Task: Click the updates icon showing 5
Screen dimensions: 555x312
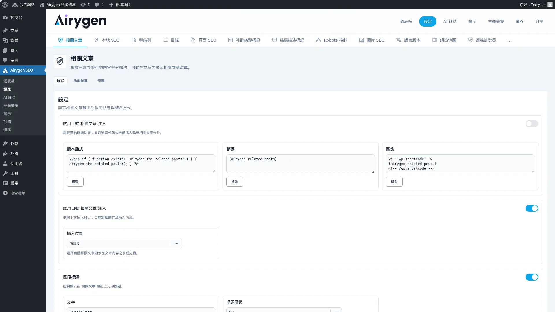Action: point(83,5)
